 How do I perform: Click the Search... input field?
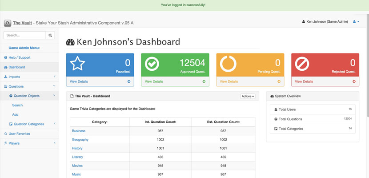[25, 35]
